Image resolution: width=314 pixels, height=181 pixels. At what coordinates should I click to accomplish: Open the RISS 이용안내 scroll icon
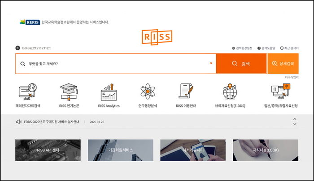(186, 91)
